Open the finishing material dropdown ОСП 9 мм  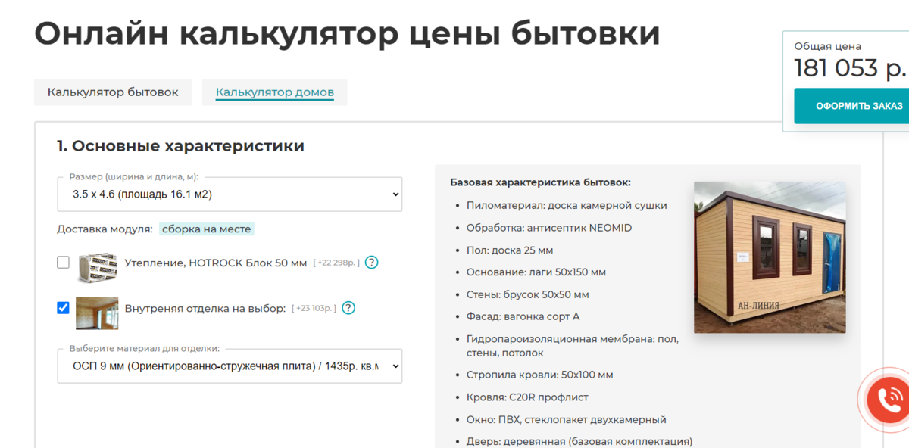(230, 366)
